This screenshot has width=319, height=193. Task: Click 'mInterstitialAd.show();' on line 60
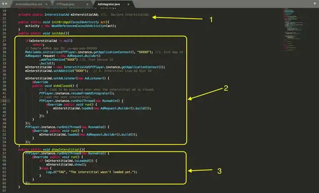click(66, 165)
